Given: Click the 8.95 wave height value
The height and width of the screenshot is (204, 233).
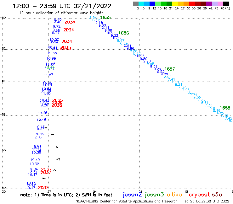Looking at the screenshot, I should [x=151, y=64].
